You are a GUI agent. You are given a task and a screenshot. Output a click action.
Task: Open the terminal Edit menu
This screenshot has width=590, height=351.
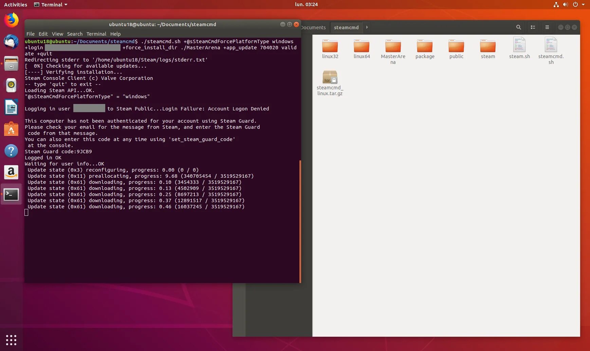coord(43,34)
